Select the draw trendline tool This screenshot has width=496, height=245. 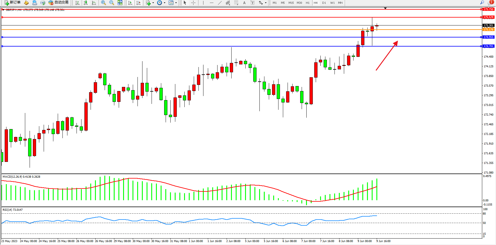[x=220, y=3]
